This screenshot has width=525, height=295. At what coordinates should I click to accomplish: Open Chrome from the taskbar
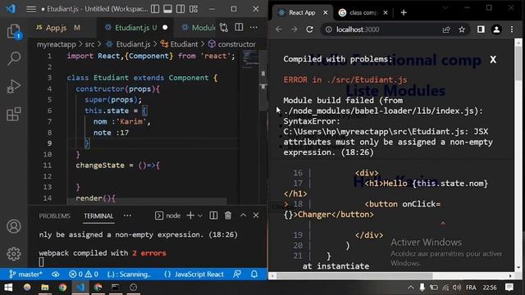(62, 288)
